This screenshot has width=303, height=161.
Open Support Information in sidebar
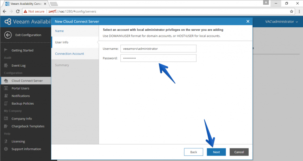pos(26,149)
